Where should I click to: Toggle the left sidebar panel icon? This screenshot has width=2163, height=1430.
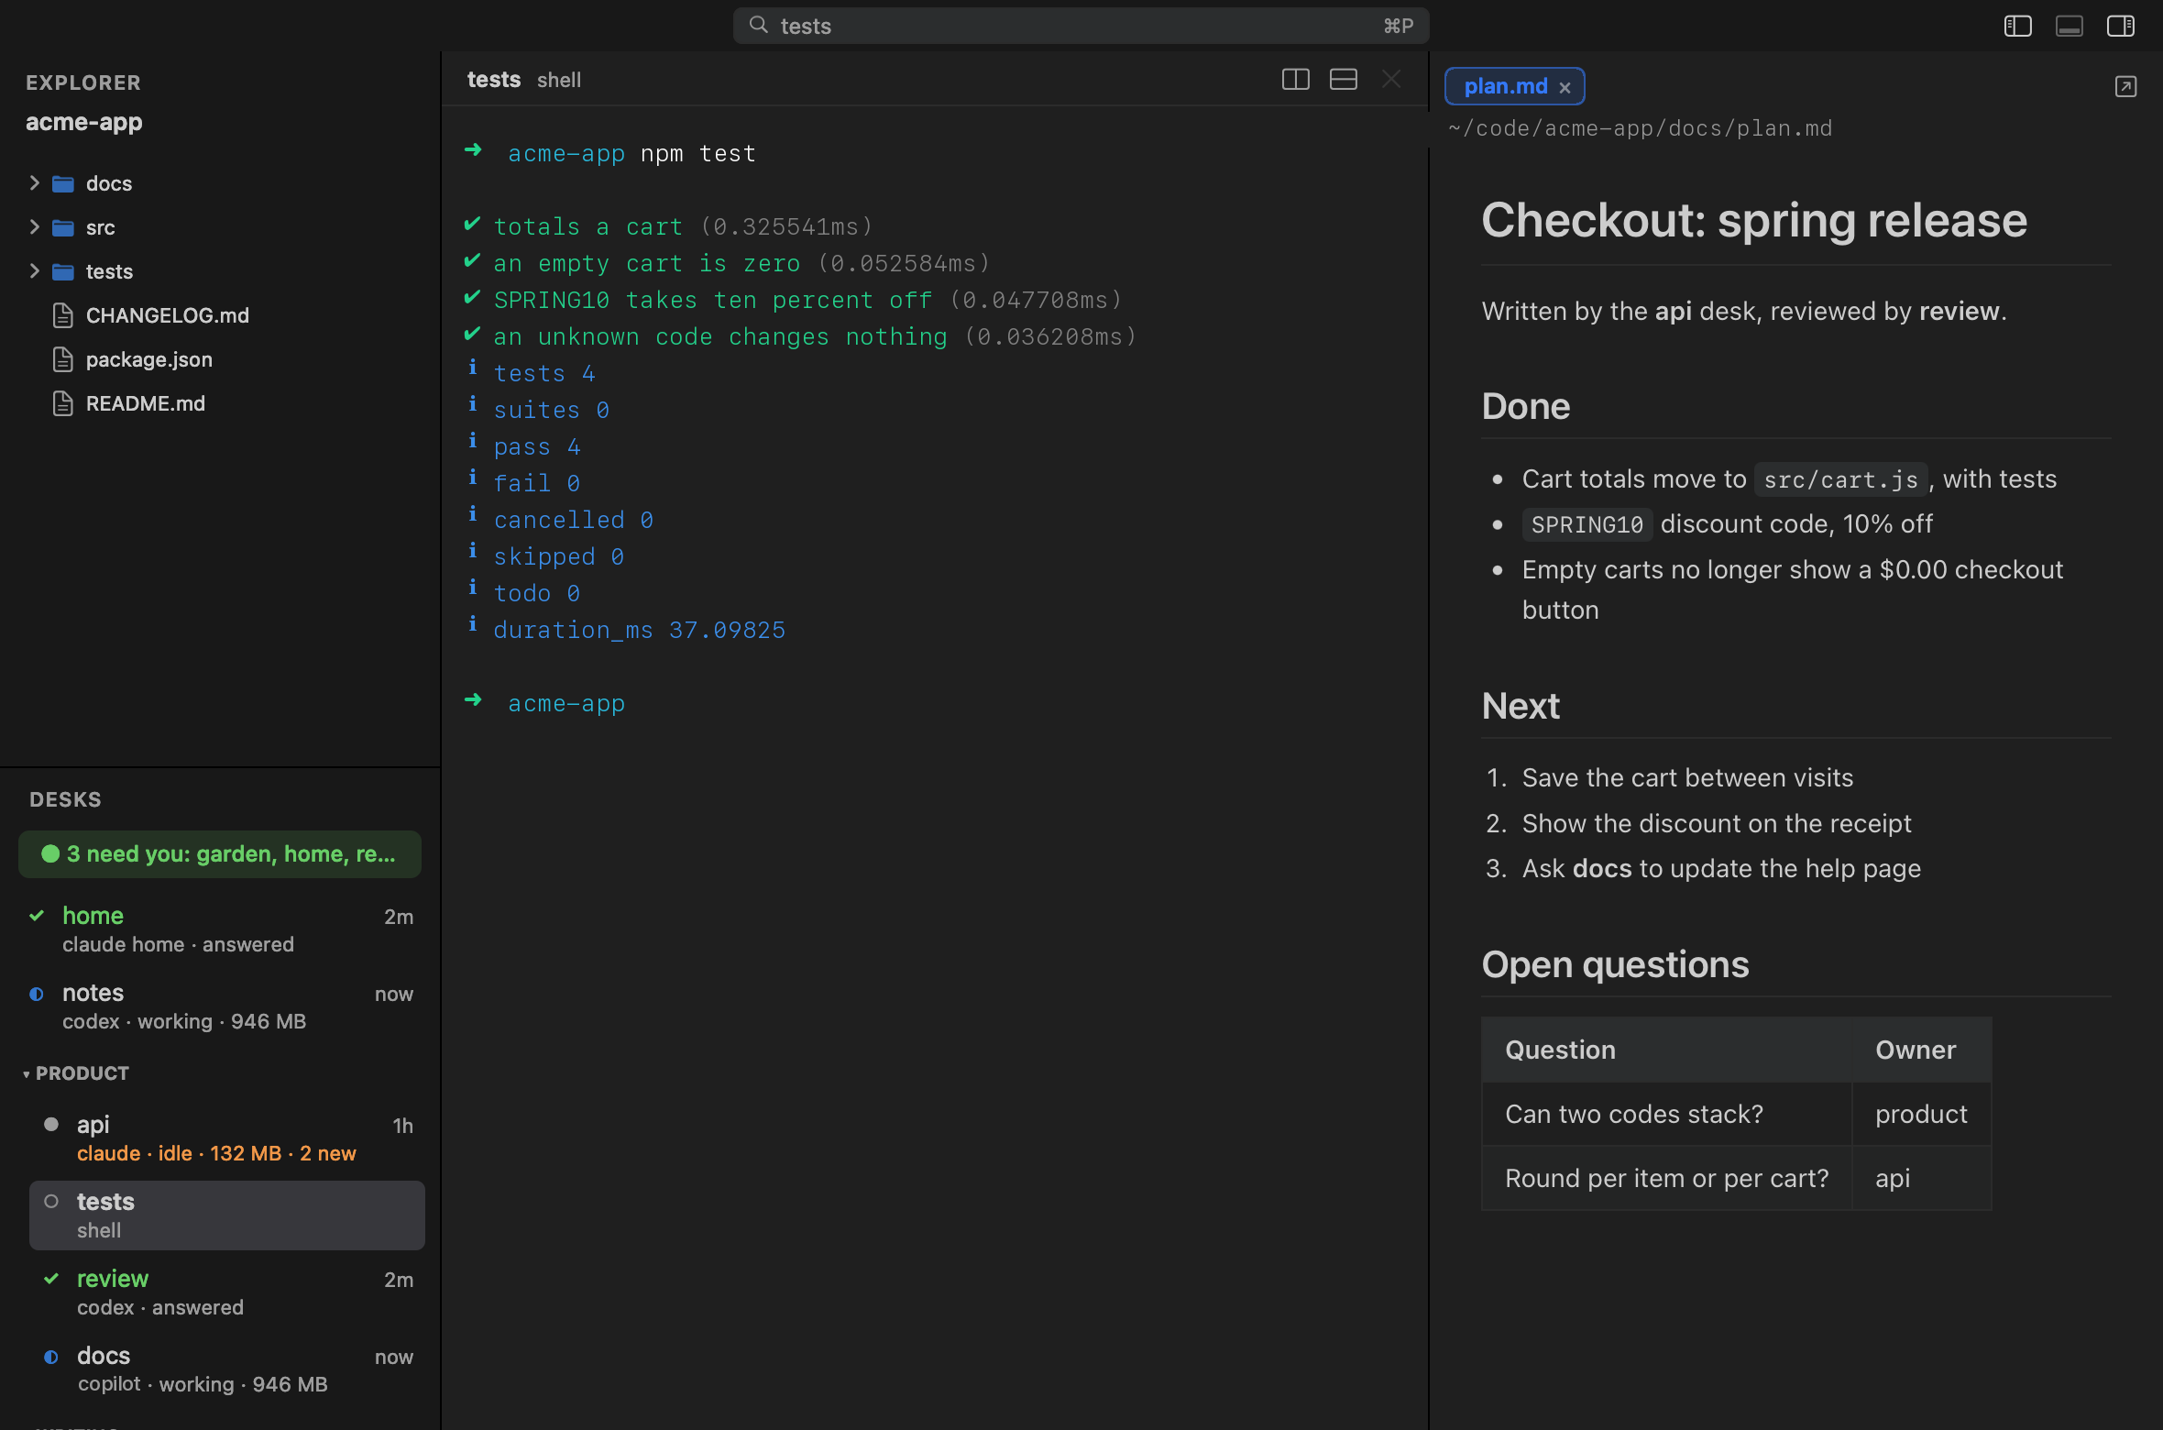[2017, 26]
